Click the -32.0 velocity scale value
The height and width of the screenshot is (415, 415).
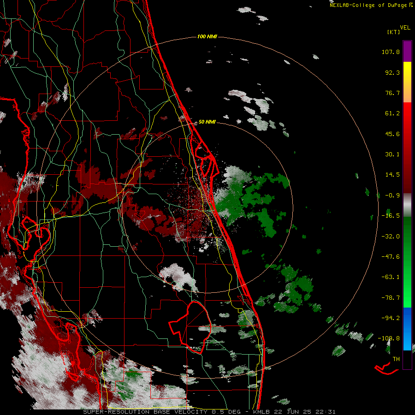click(391, 237)
